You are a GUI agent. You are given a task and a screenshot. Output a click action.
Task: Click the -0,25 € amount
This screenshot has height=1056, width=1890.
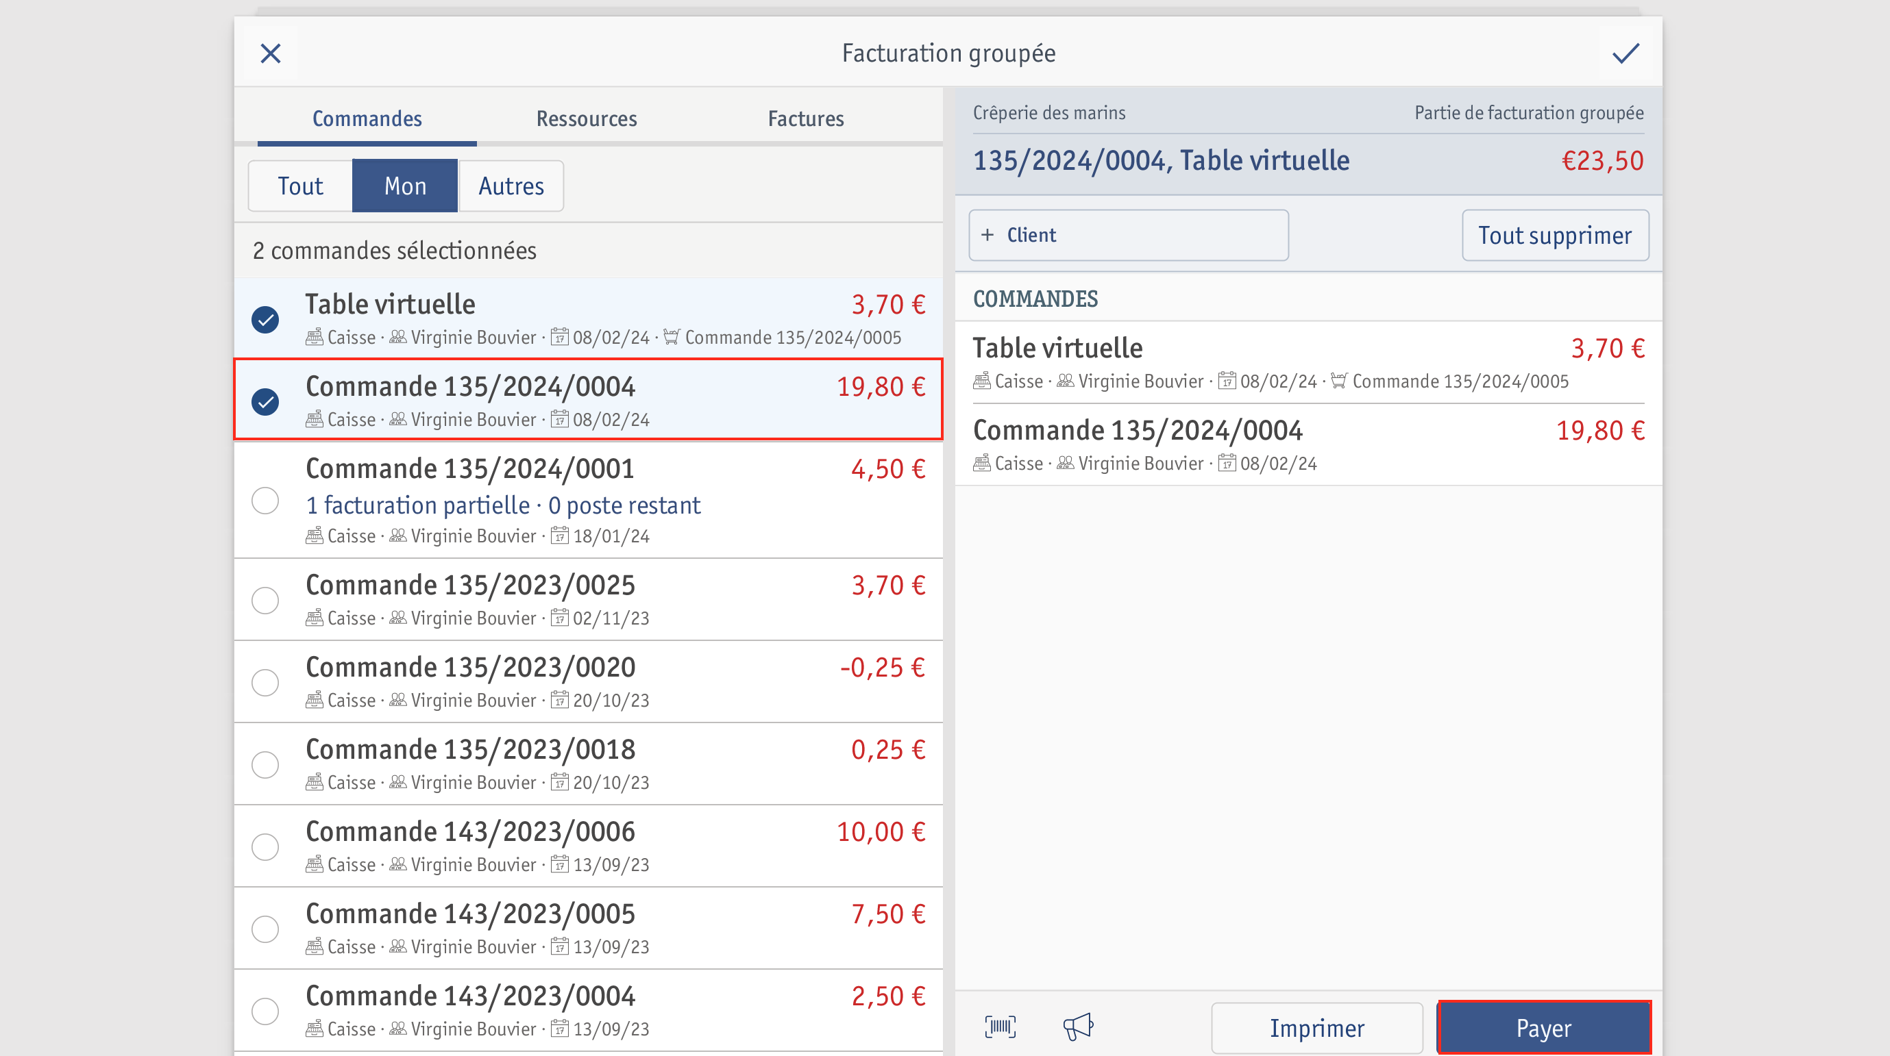click(x=882, y=667)
